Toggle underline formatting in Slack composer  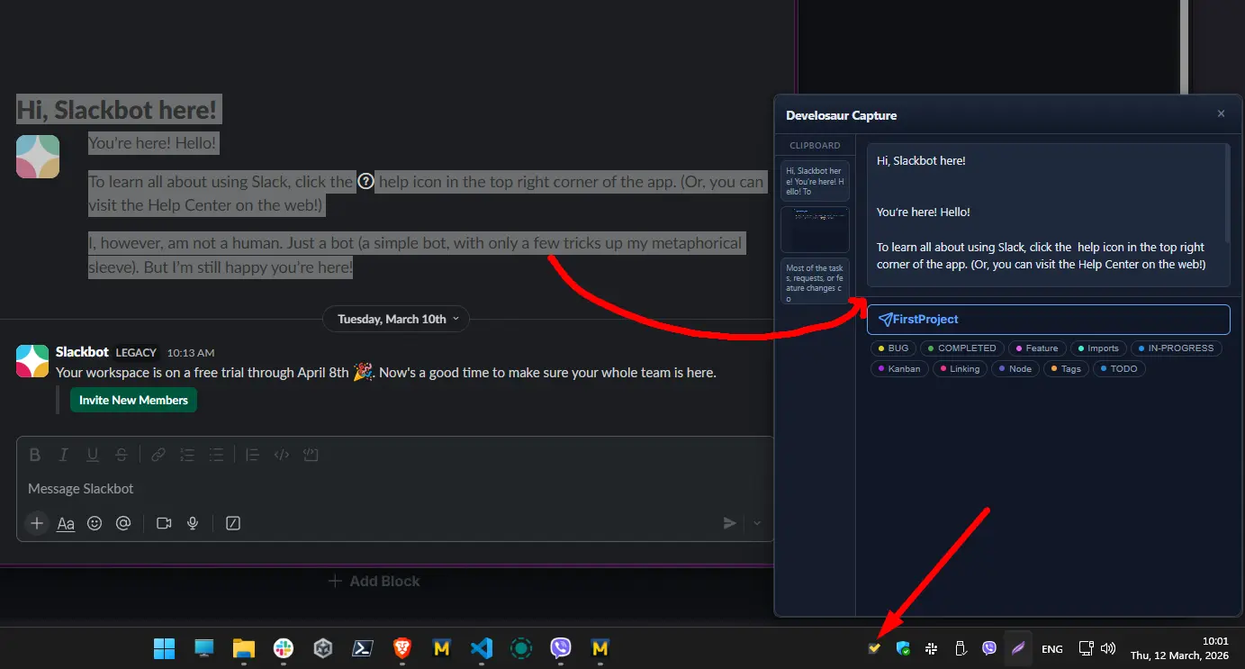93,455
